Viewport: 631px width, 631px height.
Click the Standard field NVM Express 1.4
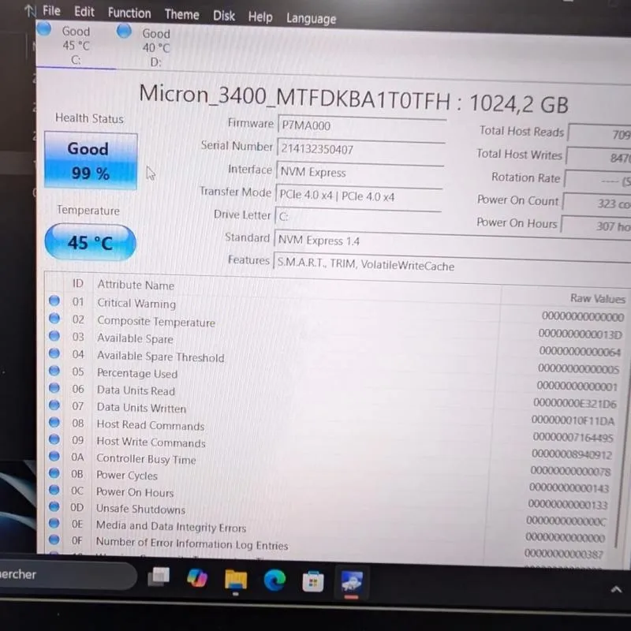(452, 241)
